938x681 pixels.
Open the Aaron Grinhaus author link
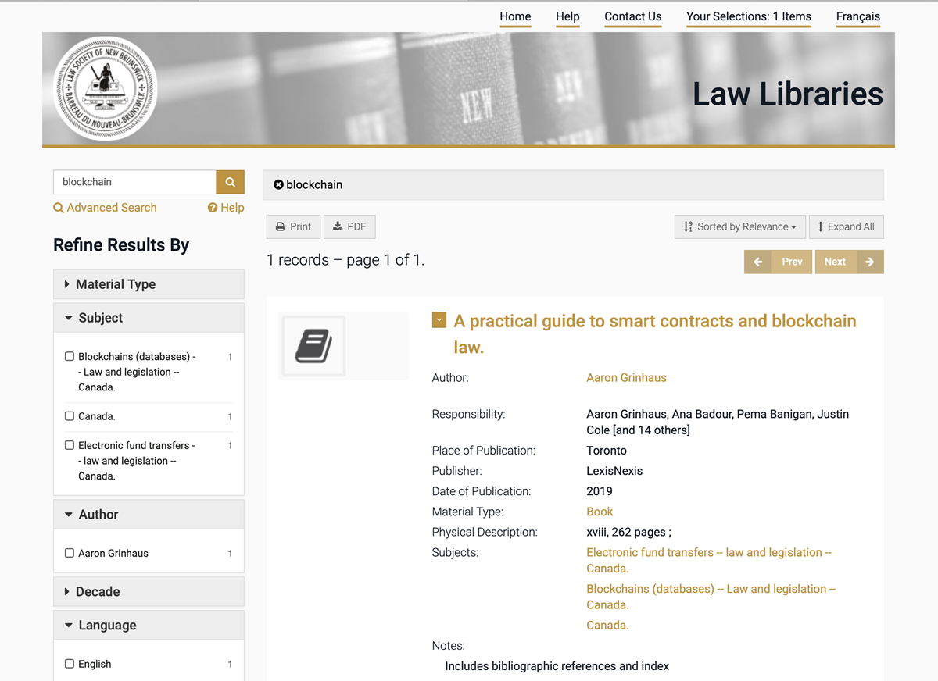[x=626, y=377]
